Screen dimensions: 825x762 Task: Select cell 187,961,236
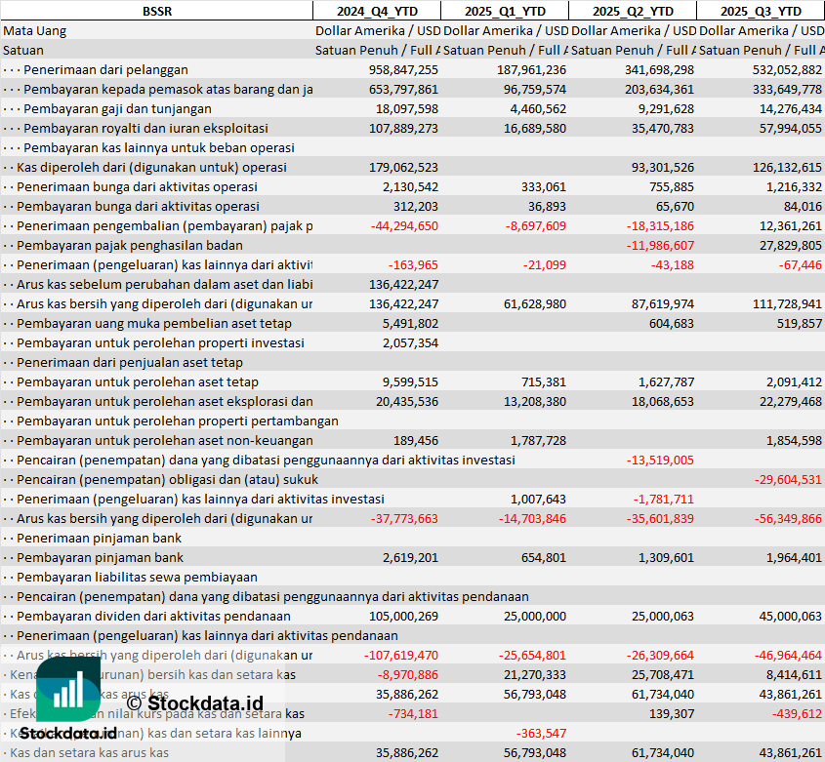[531, 69]
